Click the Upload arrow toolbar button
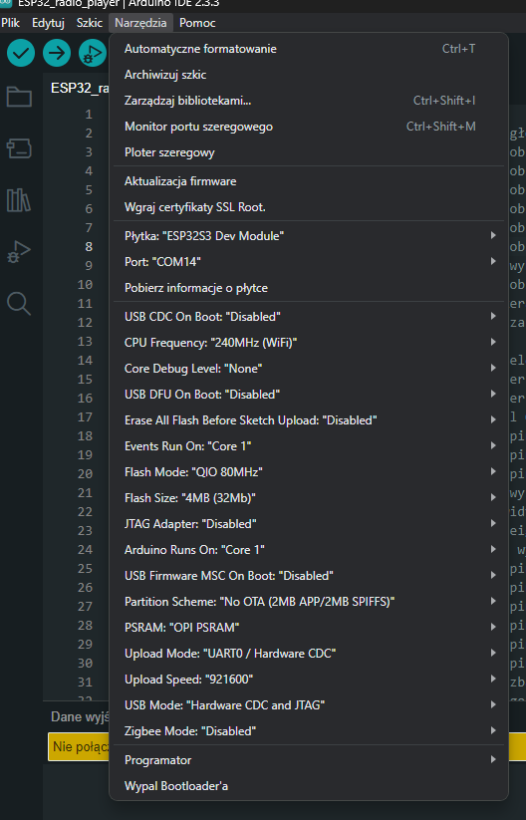This screenshot has height=820, width=526. 57,53
